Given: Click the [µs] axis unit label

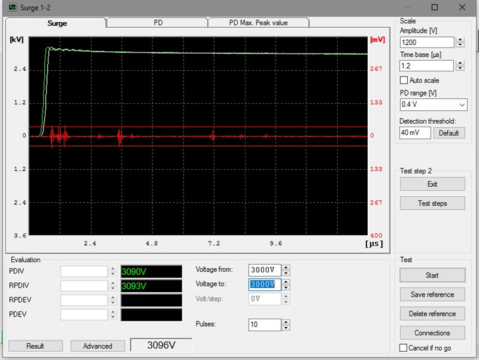Looking at the screenshot, I should point(374,244).
